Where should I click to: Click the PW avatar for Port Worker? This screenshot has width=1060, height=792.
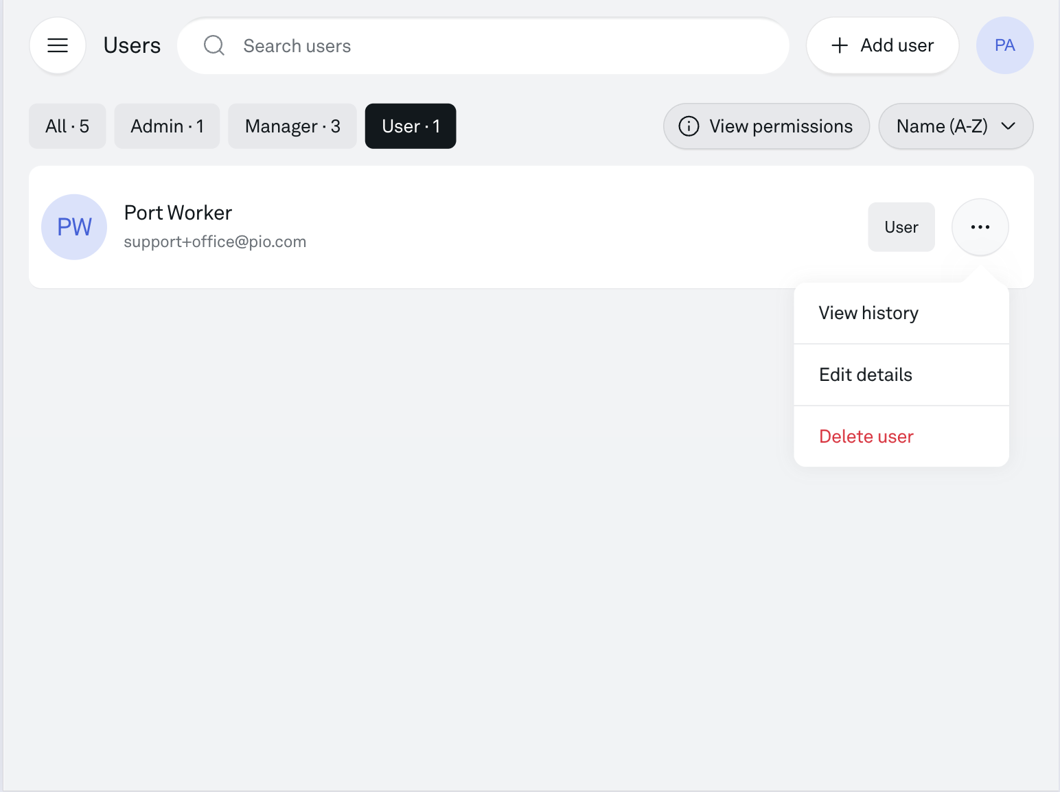[74, 227]
